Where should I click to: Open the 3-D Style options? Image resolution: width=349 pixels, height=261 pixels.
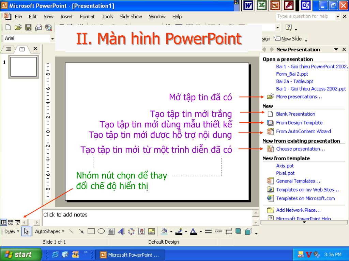[x=248, y=231]
